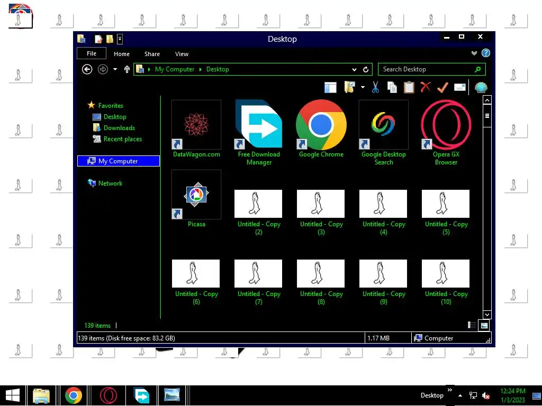Image resolution: width=542 pixels, height=406 pixels.
Task: Open the Help question mark icon
Action: (486, 53)
